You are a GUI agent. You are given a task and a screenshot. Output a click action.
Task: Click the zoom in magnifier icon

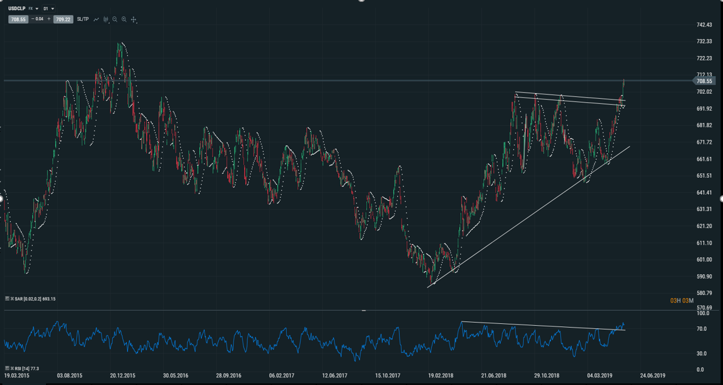click(x=124, y=20)
